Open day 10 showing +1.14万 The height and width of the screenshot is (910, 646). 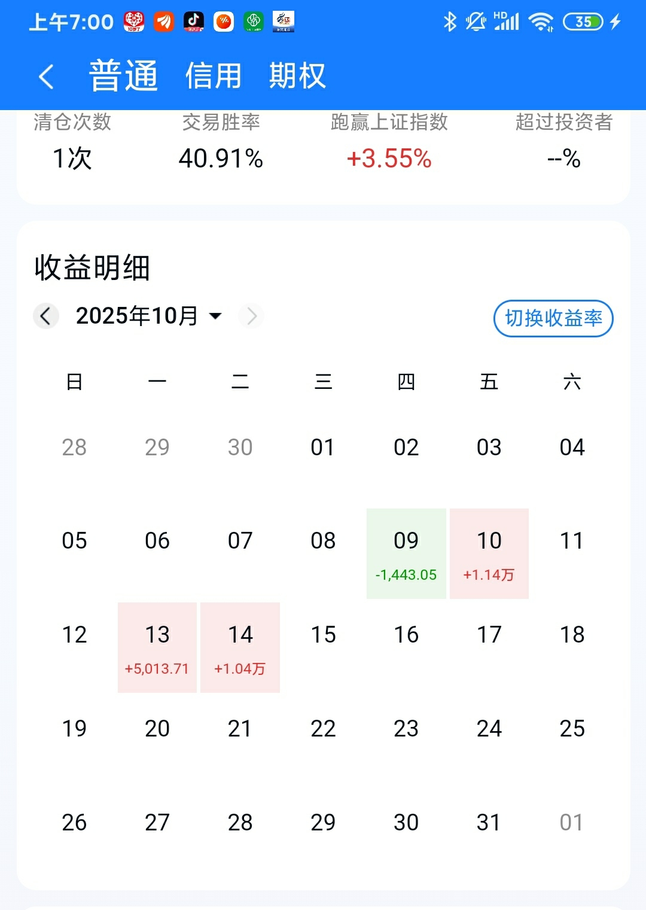click(x=489, y=553)
